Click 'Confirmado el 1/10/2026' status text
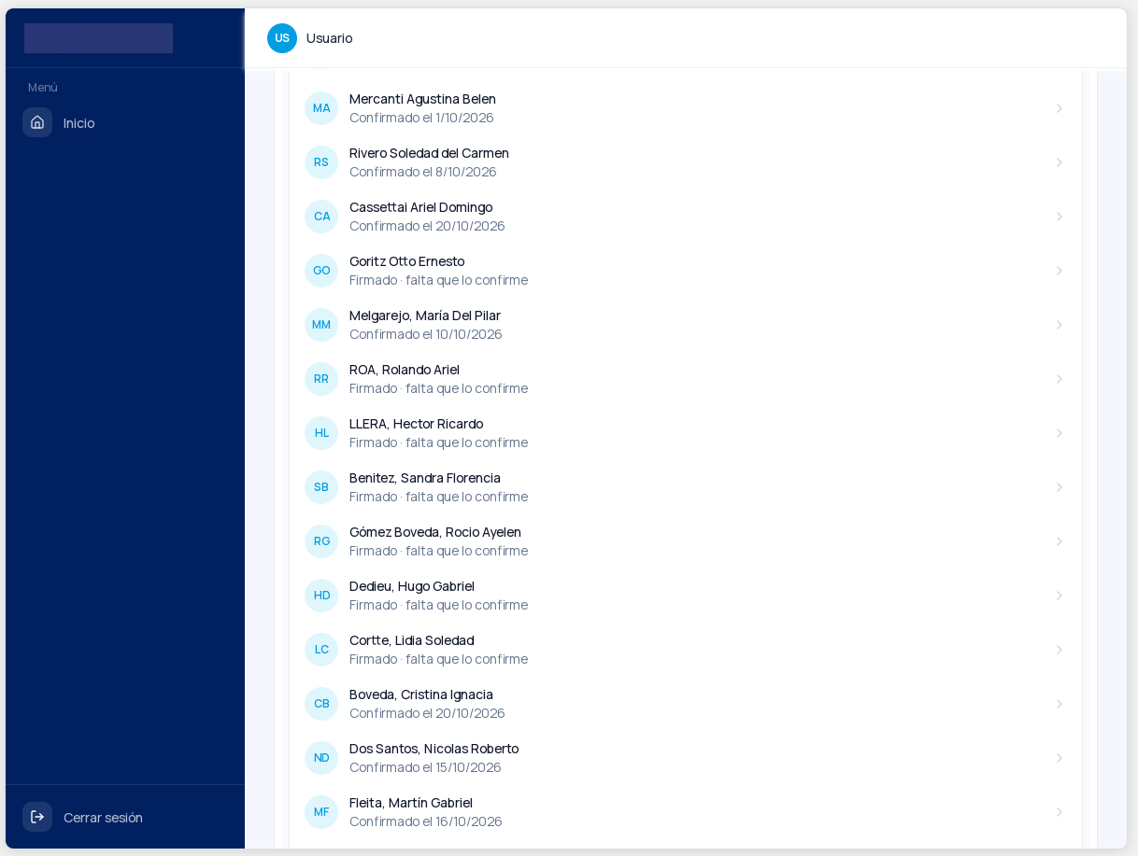 tap(421, 118)
